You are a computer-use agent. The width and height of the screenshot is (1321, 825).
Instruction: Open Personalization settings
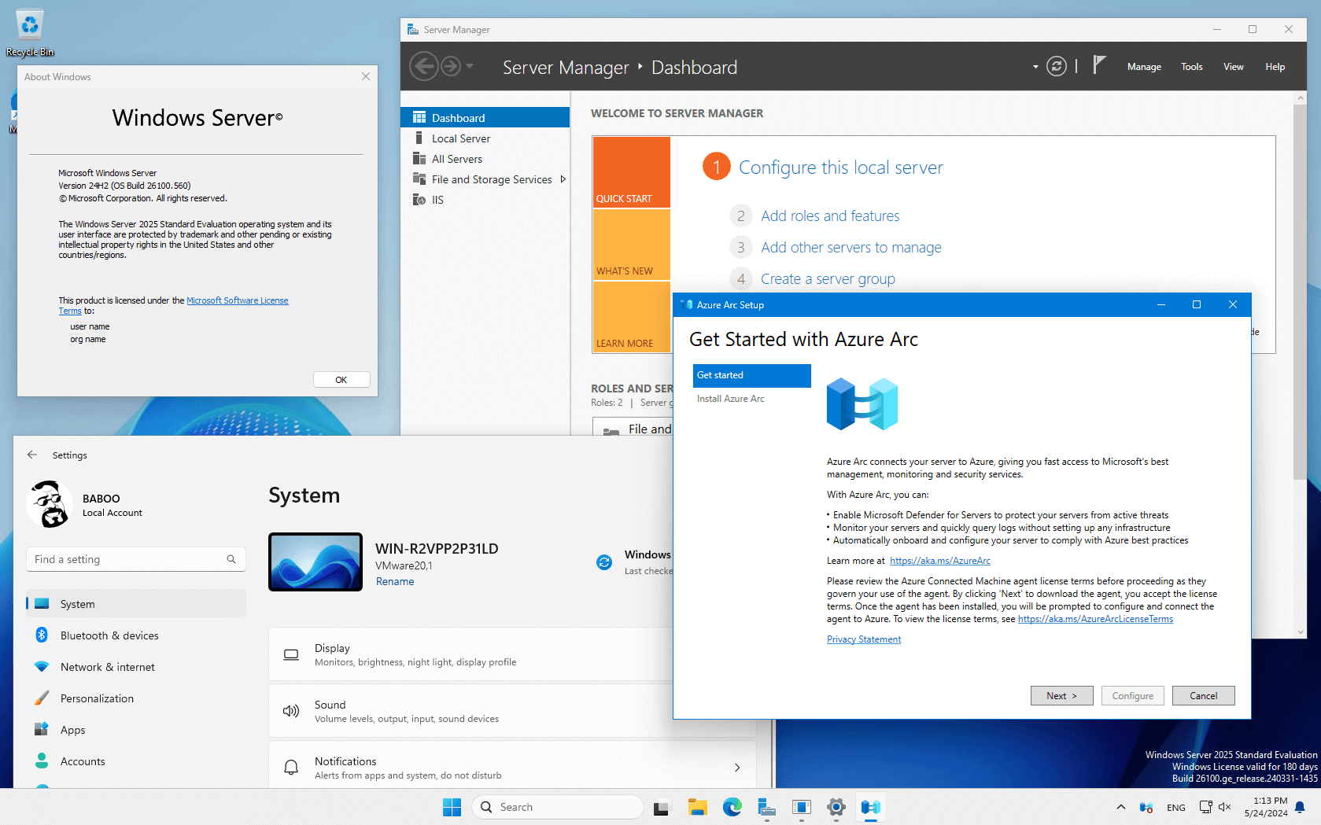tap(136, 698)
